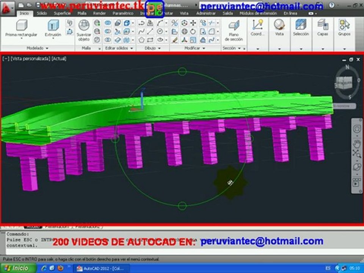The width and height of the screenshot is (364, 273).
Task: Expand the Editar sólidos panel arrow
Action: pyautogui.click(x=132, y=48)
